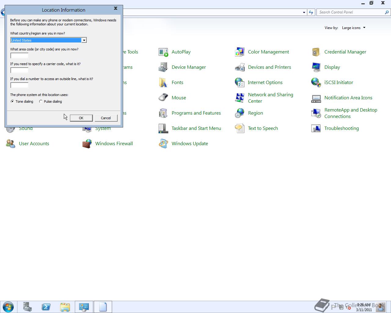Open Taskbar and Start Menu icon
This screenshot has width=391, height=313.
coord(163,128)
